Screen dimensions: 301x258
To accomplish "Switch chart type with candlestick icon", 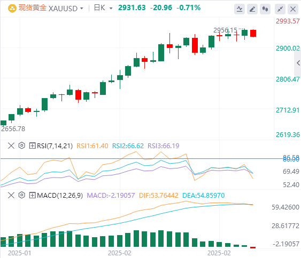I will (265, 9).
